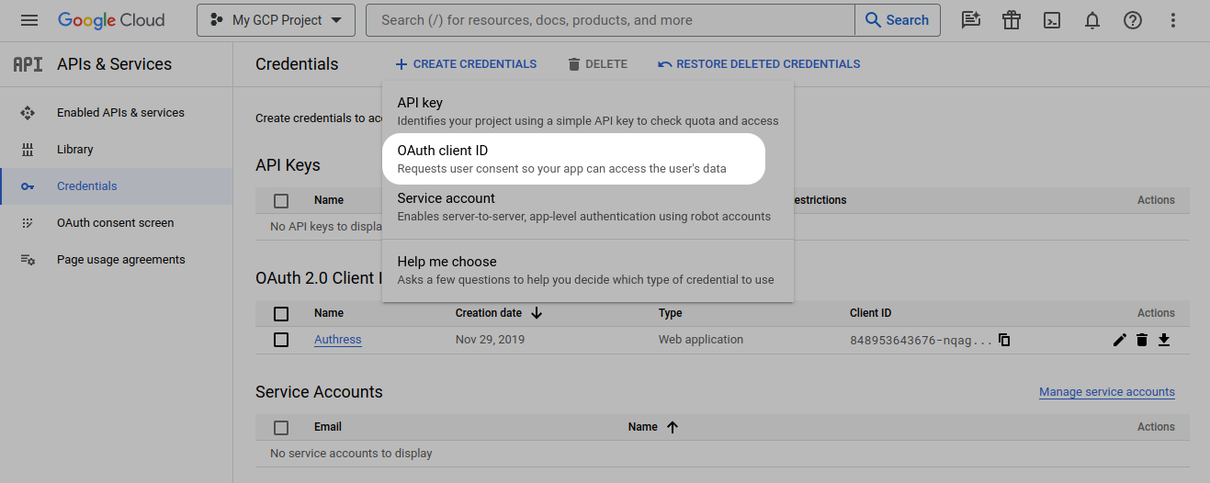
Task: Select all service accounts checkbox
Action: [x=281, y=427]
